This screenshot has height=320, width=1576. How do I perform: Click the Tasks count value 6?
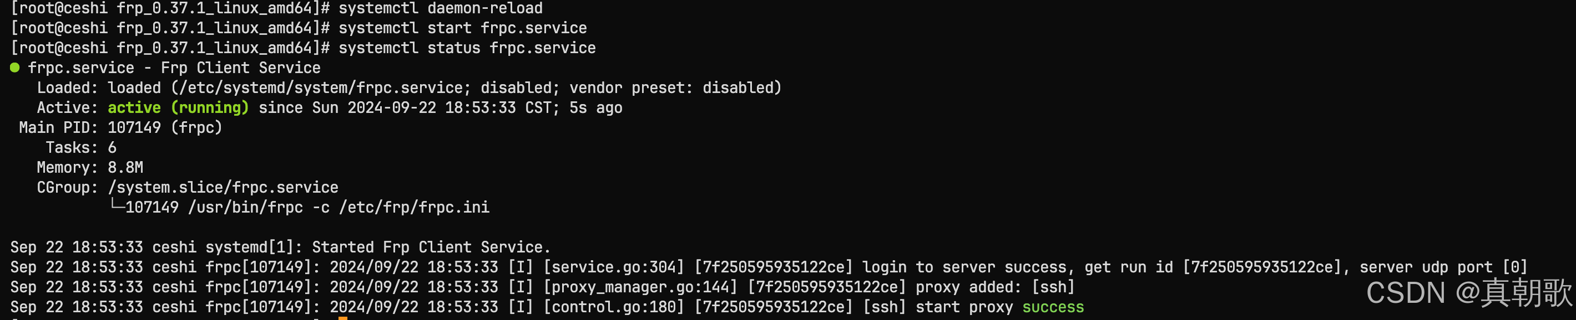112,148
